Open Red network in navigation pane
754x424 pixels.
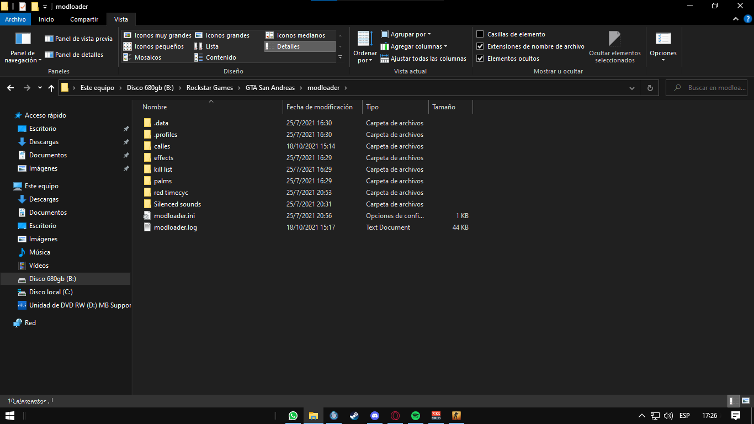(30, 323)
